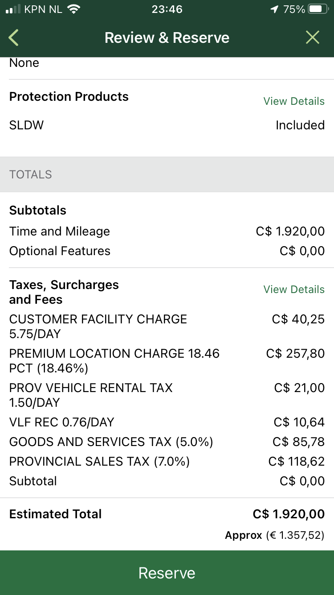
Task: Tap the 23:46 clock in status bar
Action: (167, 9)
